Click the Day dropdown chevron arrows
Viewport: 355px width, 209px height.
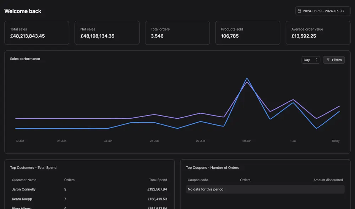click(316, 60)
